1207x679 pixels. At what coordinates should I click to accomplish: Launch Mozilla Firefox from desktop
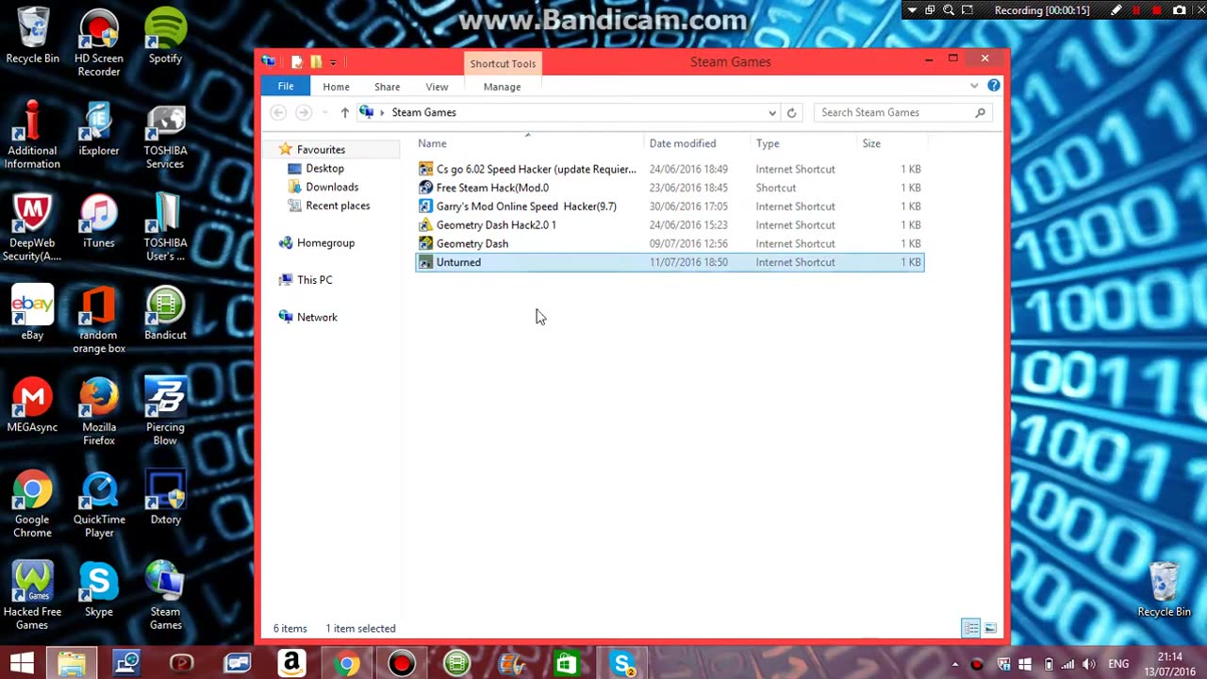99,413
